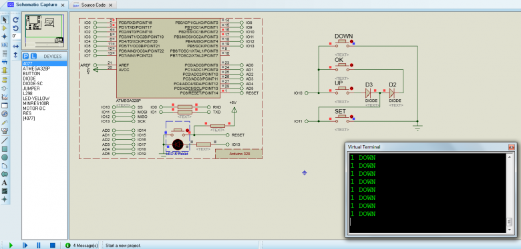The image size is (521, 249).
Task: Select the 2D Graphics Markers tool
Action: click(4, 199)
